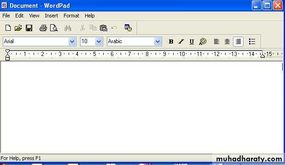The height and width of the screenshot is (165, 285).
Task: Open the Format menu
Action: coord(71,16)
